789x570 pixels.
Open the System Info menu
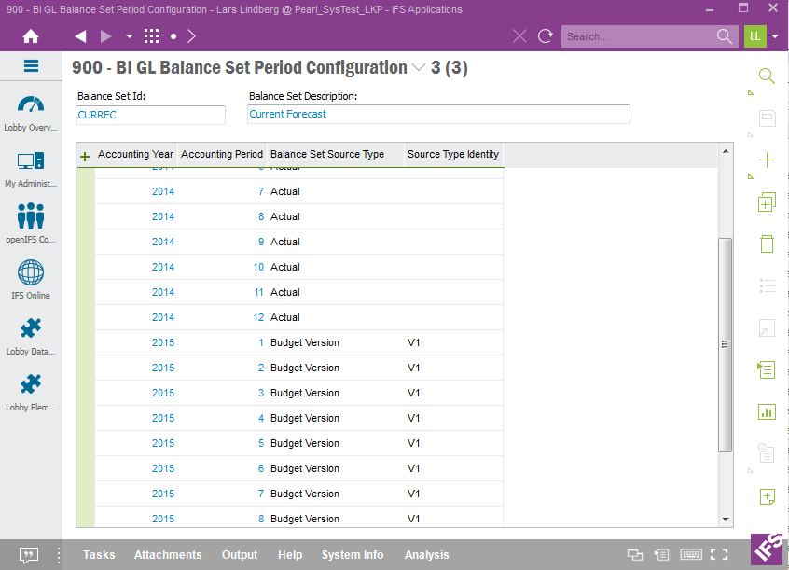tap(353, 555)
